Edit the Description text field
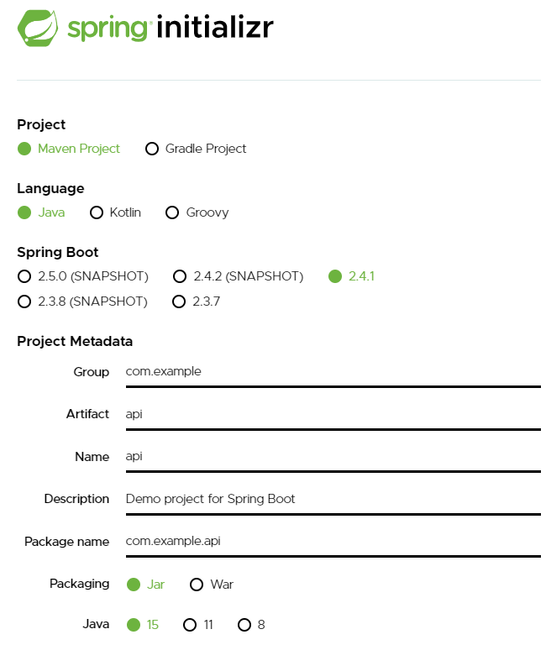The width and height of the screenshot is (546, 645). point(332,499)
